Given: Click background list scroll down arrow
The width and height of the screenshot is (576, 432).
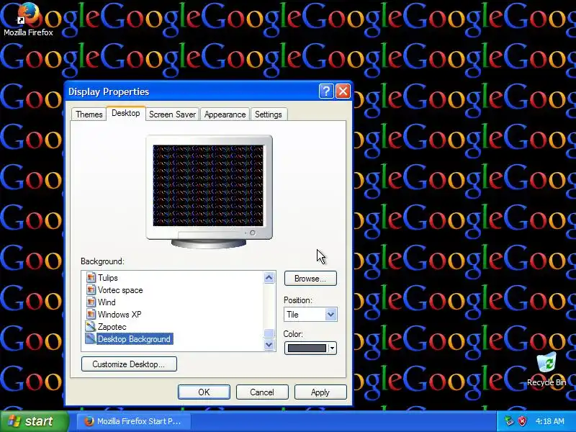Looking at the screenshot, I should pos(269,345).
